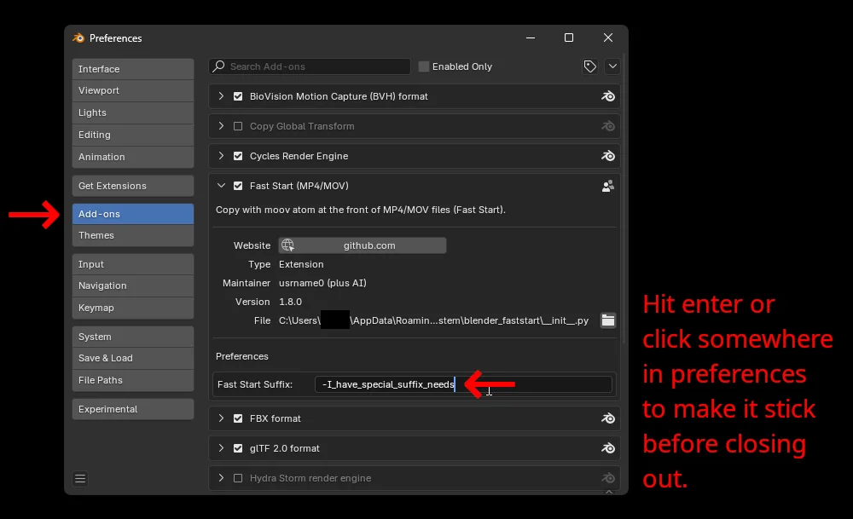
Task: Open the add-ons dropdown arrow menu
Action: pos(612,66)
